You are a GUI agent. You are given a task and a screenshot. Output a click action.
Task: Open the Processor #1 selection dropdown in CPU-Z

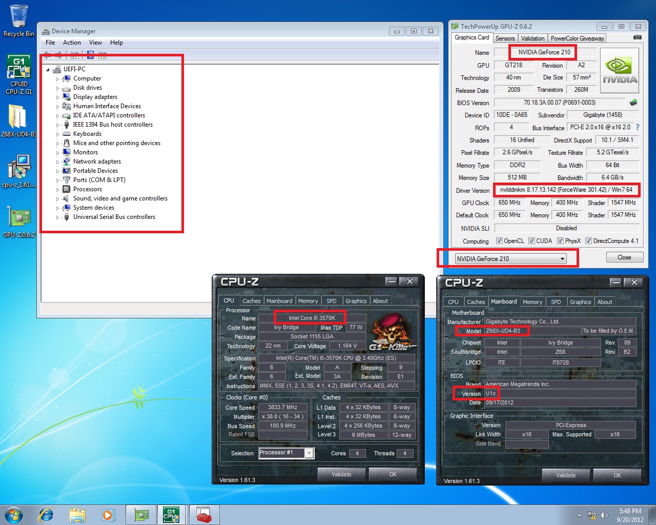pos(286,453)
